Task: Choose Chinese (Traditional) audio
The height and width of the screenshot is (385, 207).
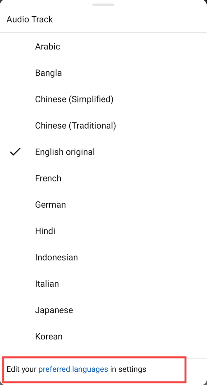Action: pyautogui.click(x=75, y=125)
